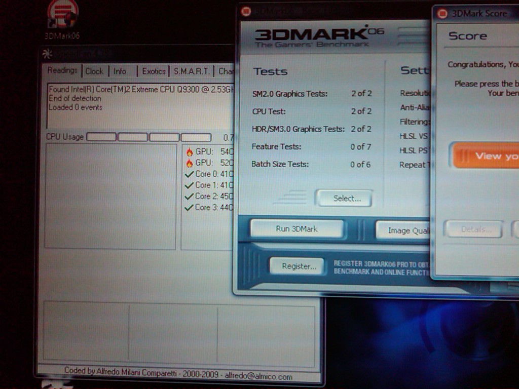The height and width of the screenshot is (389, 519).
Task: Start the benchmark with Run 3DMark
Action: click(296, 228)
